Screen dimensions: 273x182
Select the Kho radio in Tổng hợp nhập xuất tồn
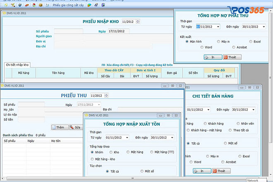coord(112,152)
